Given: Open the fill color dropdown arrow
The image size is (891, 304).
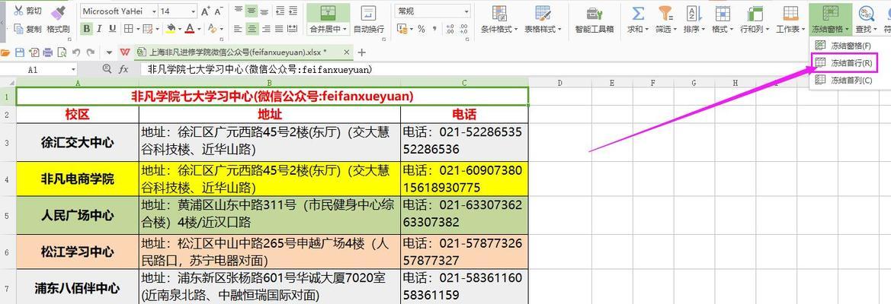Looking at the screenshot, I should 179,28.
